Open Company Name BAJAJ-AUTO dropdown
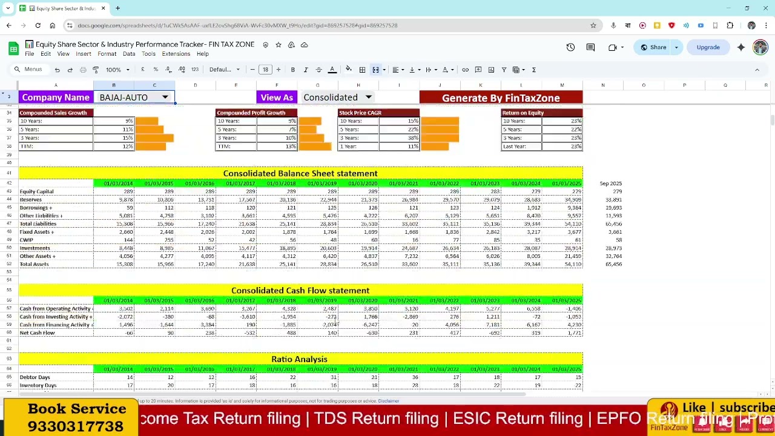This screenshot has width=775, height=436. pyautogui.click(x=165, y=97)
